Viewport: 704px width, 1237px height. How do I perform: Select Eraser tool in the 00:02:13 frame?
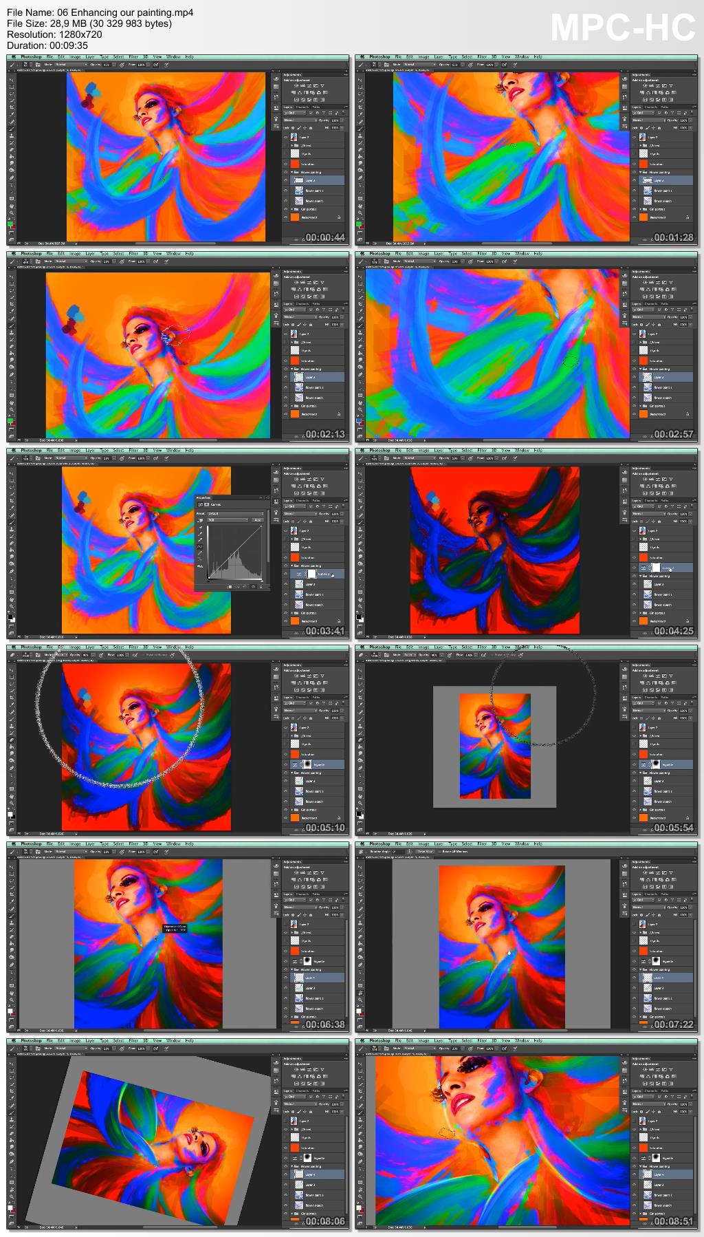click(12, 346)
